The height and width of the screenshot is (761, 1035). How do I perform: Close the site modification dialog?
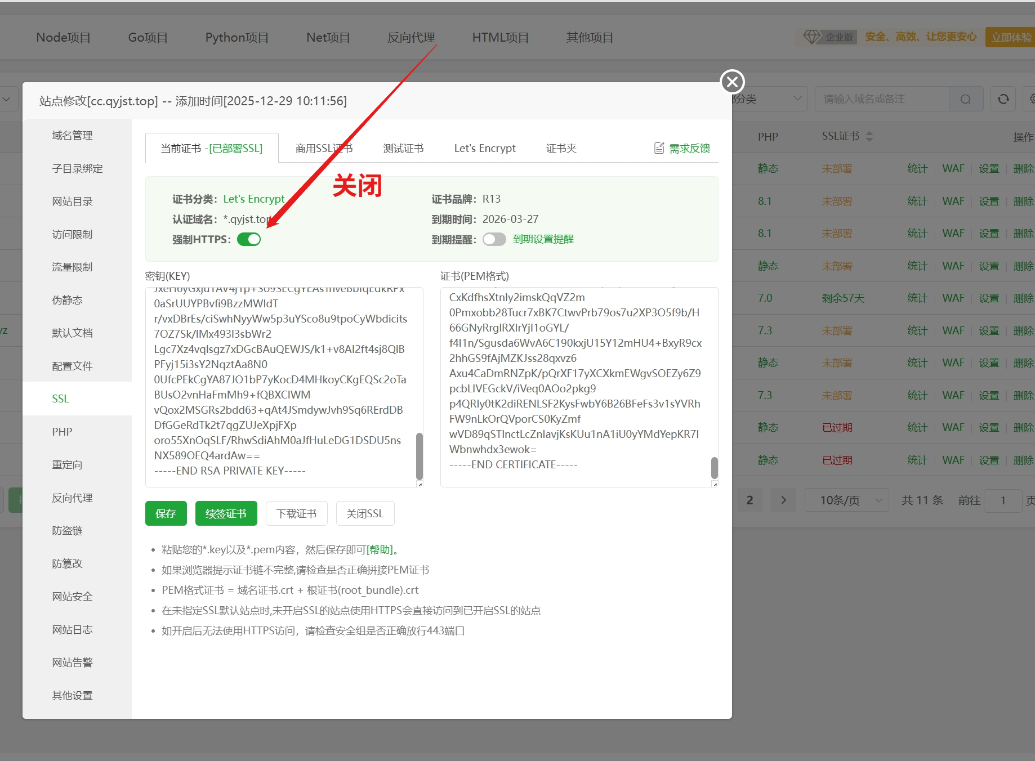point(732,82)
